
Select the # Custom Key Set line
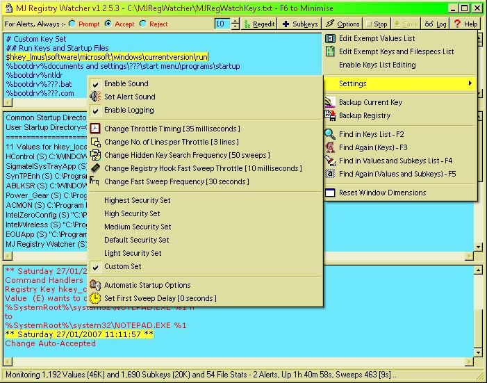[36, 39]
